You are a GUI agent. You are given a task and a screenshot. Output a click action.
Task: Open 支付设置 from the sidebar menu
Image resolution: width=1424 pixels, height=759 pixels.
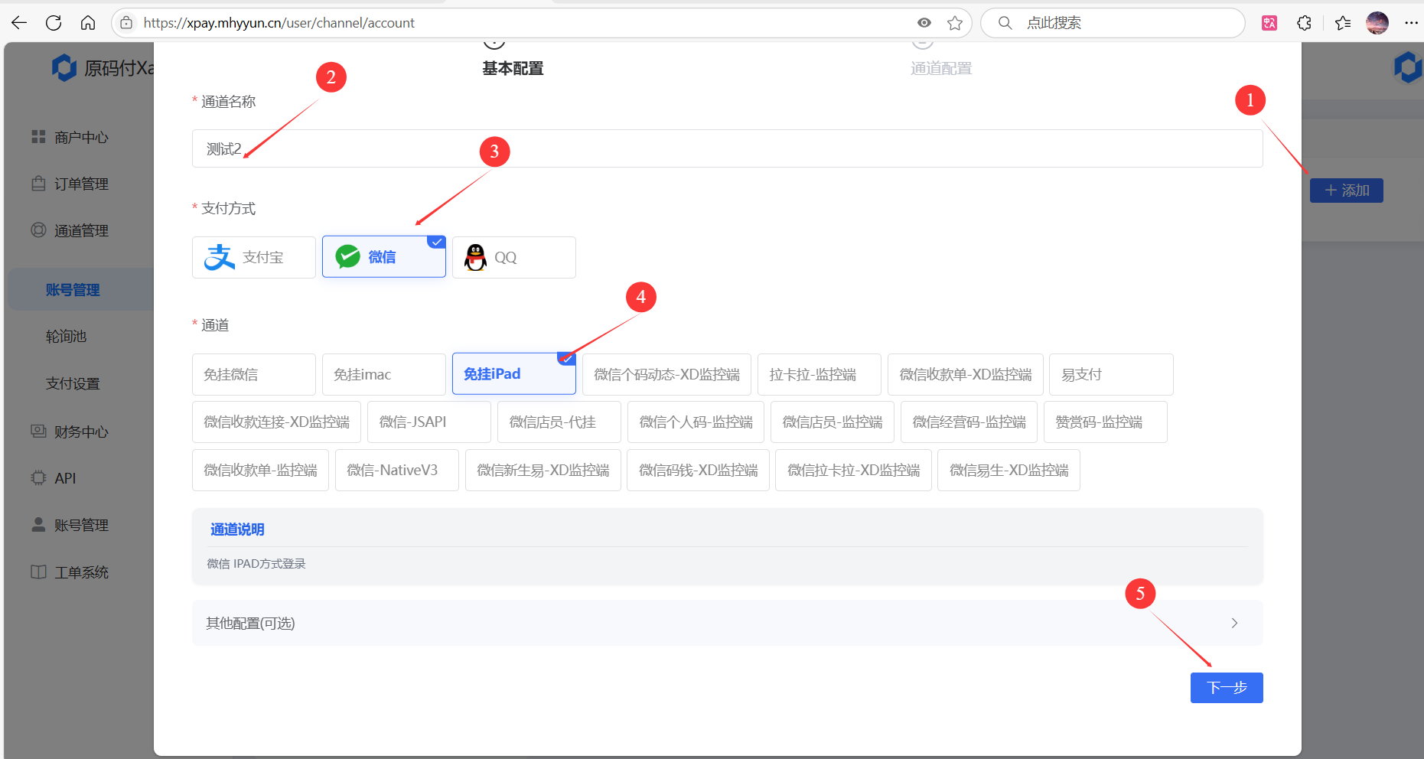coord(73,383)
